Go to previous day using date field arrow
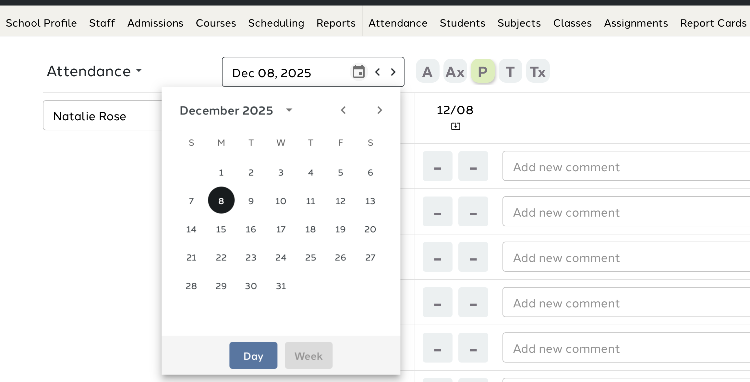The image size is (750, 382). coord(377,72)
